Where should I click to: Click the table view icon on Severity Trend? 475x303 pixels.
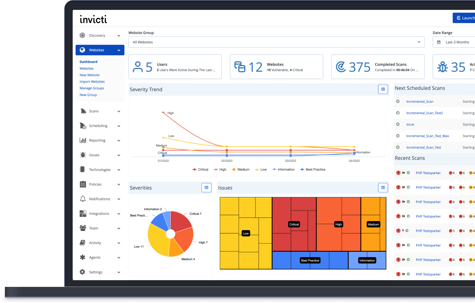(383, 89)
